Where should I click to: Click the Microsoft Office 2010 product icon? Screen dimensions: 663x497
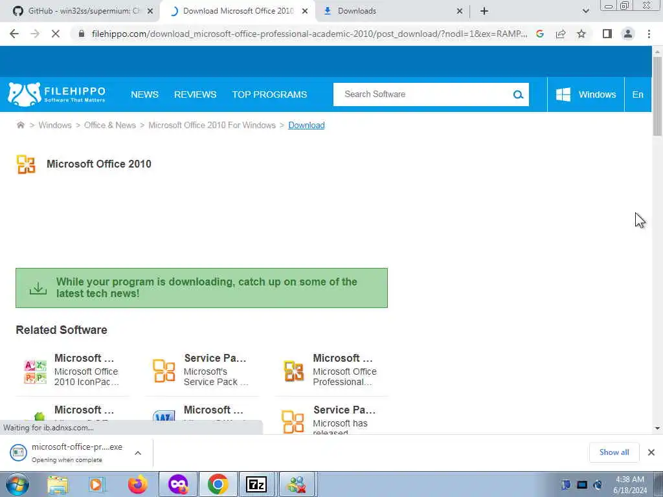tap(26, 164)
